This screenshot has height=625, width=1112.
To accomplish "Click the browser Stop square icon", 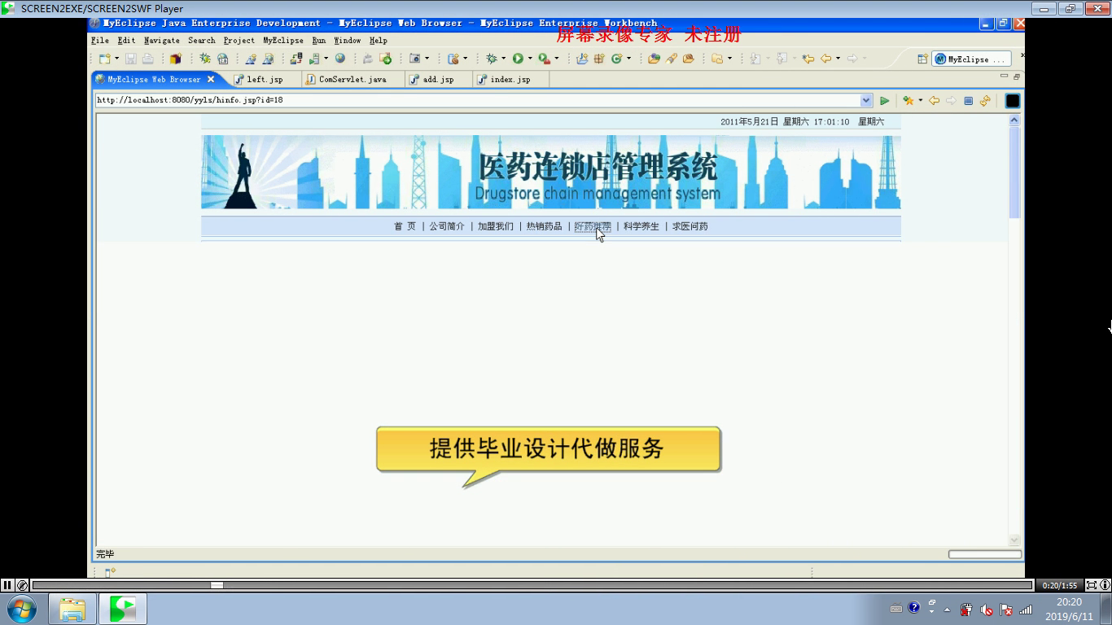I will point(968,101).
